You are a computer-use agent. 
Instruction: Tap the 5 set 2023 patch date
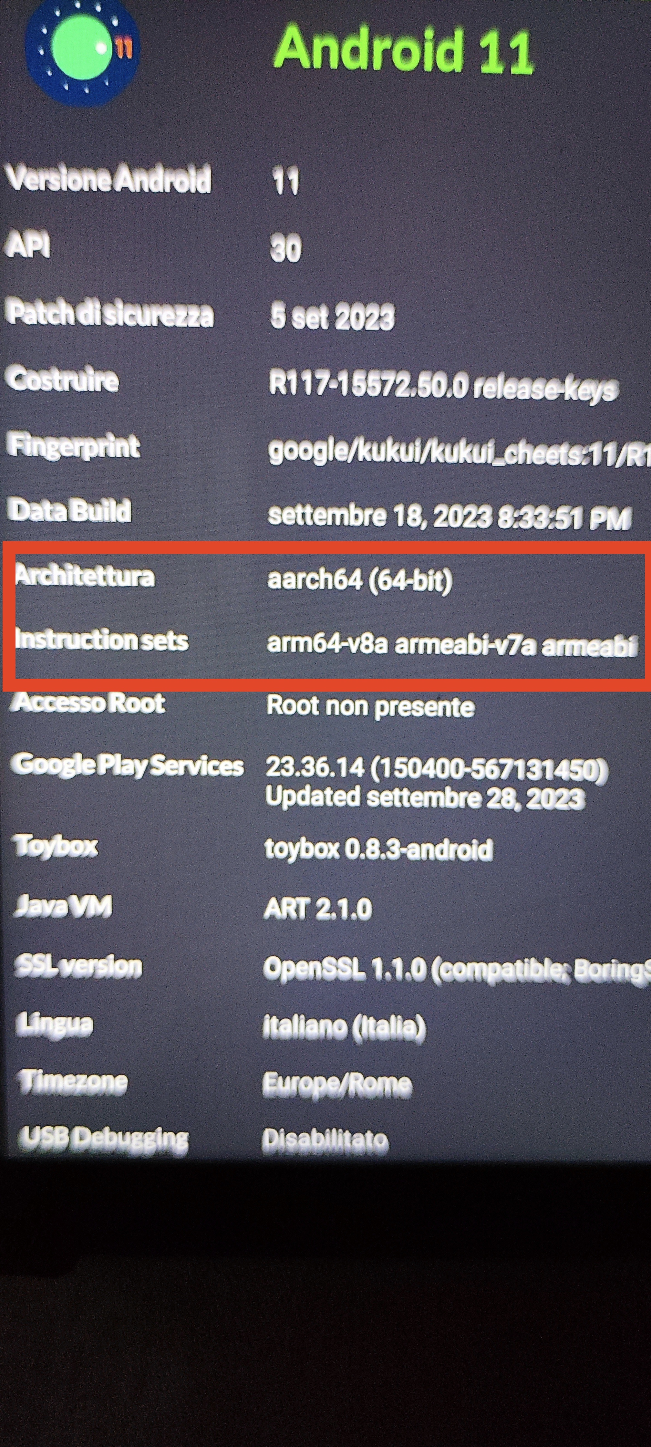pyautogui.click(x=332, y=316)
